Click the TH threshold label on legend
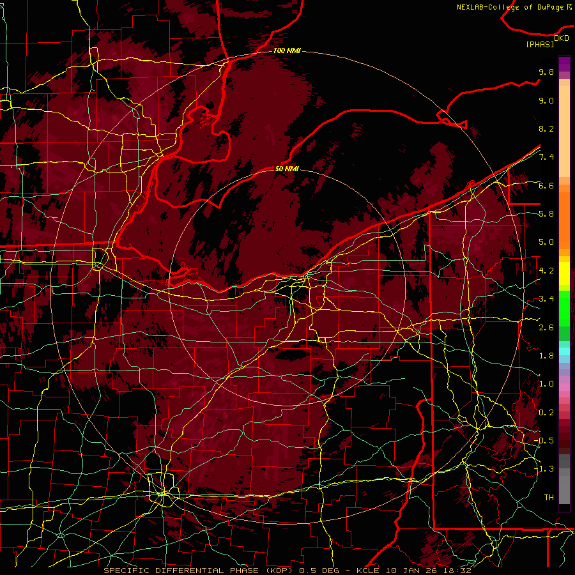Viewport: 575px width, 575px height. pyautogui.click(x=549, y=497)
